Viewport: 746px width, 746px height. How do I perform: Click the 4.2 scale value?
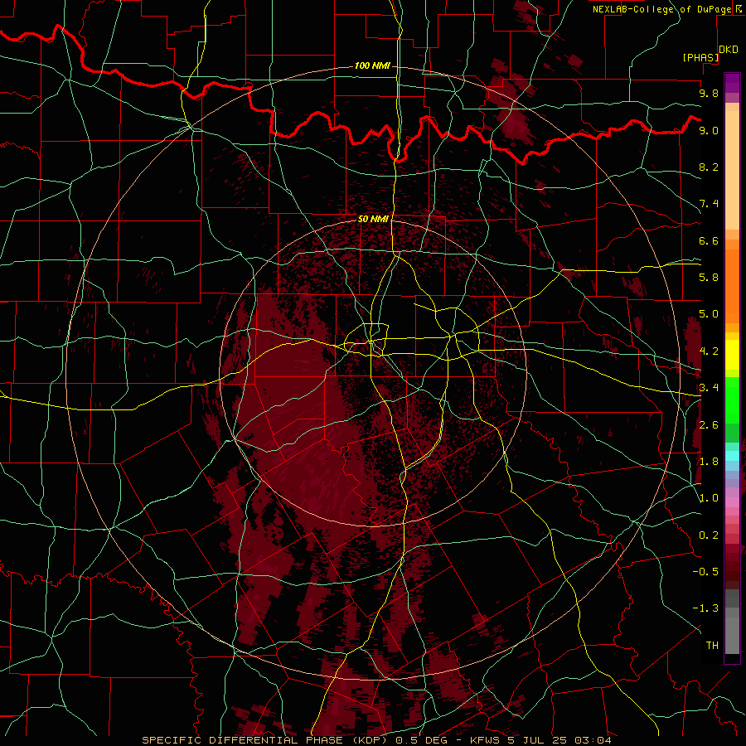[709, 351]
